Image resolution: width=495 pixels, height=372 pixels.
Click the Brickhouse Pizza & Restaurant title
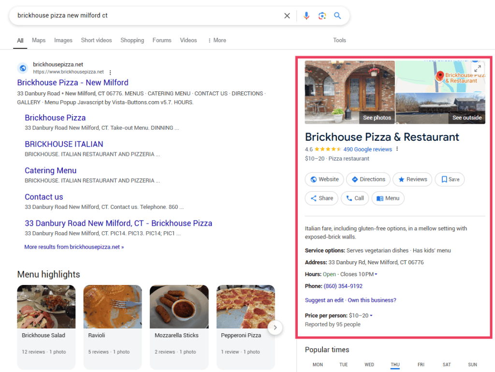pos(382,137)
